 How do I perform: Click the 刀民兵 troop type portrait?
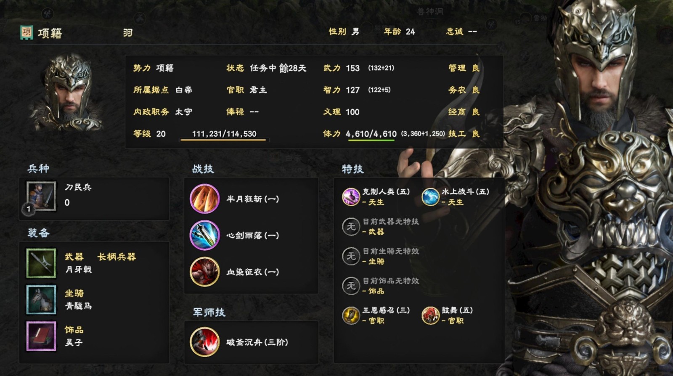pos(41,196)
